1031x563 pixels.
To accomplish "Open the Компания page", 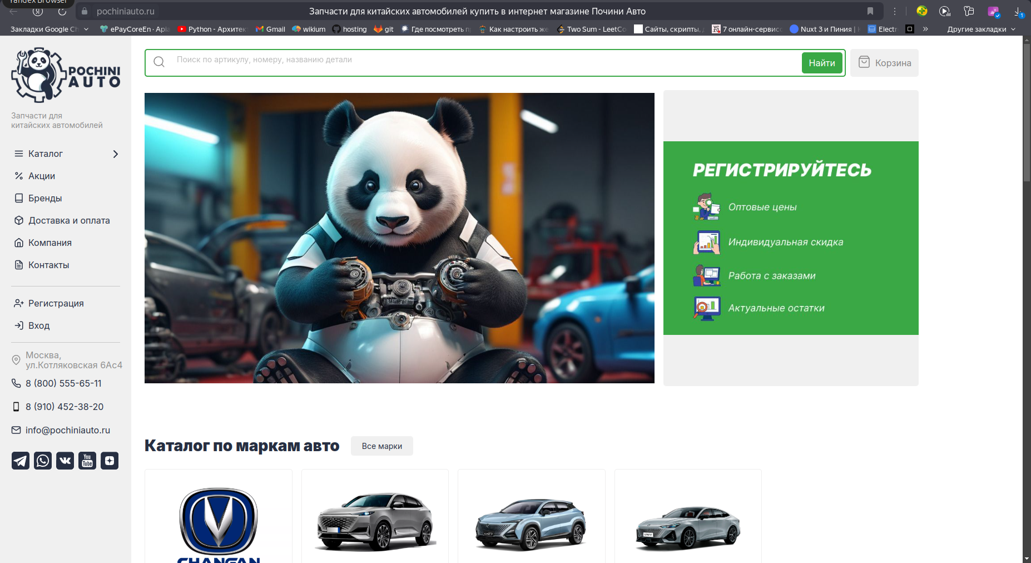I will 50,243.
